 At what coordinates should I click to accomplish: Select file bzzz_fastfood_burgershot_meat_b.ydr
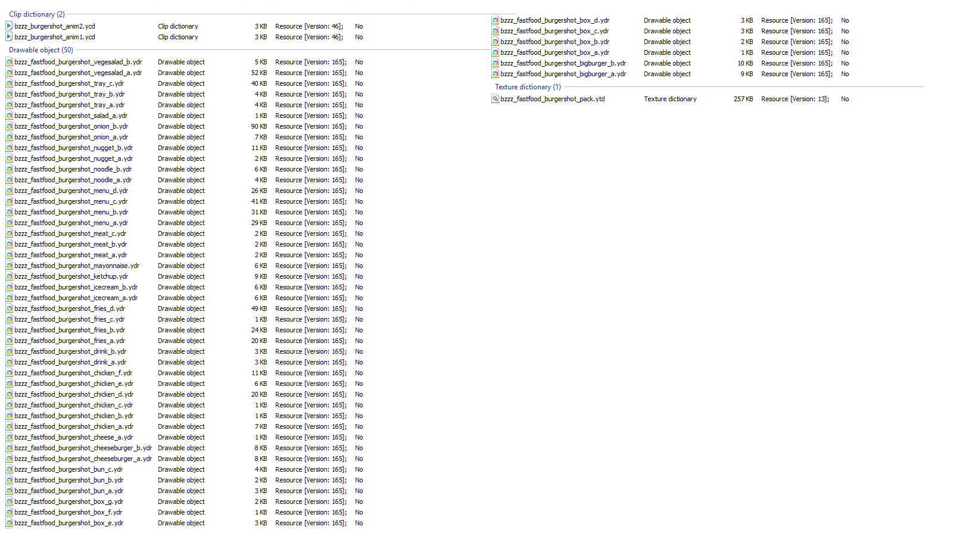71,244
